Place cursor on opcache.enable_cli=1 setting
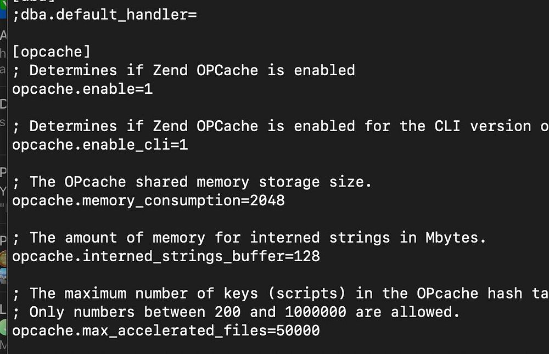The height and width of the screenshot is (354, 549). click(100, 144)
